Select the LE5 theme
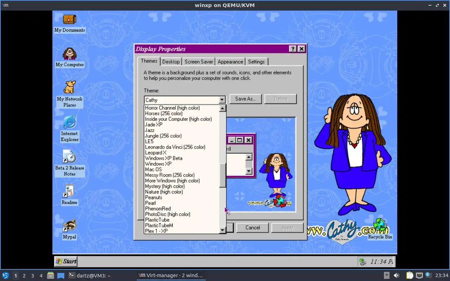Viewport: 450px width, 281px height. click(182, 142)
